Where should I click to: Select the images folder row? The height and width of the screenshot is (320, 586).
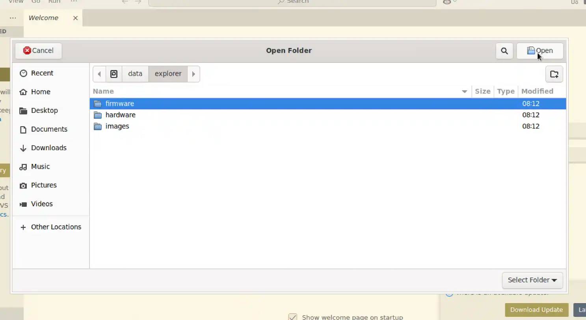pos(328,126)
